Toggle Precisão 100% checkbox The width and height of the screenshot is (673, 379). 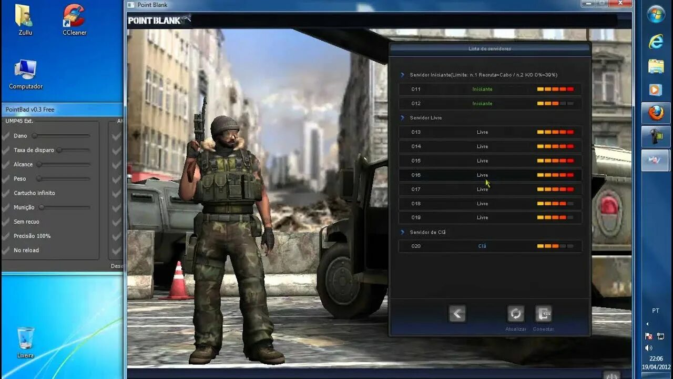tap(6, 236)
